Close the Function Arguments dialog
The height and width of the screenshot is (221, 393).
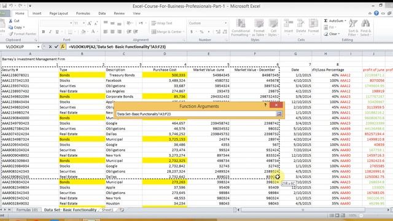tap(276, 105)
